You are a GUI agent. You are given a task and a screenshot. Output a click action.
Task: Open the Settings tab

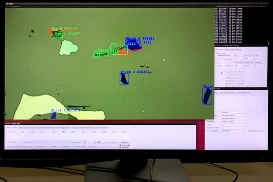[x=75, y=128]
